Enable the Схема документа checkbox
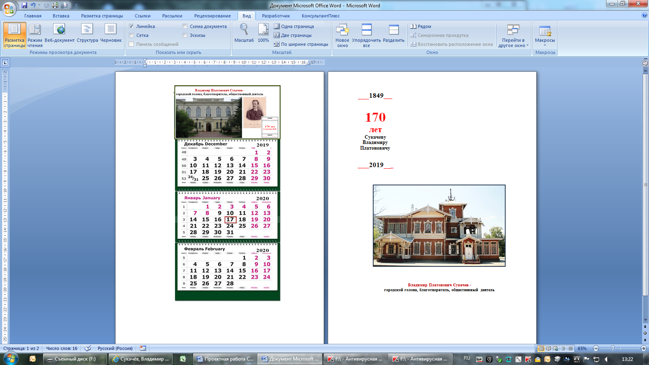649x365 pixels. (185, 26)
